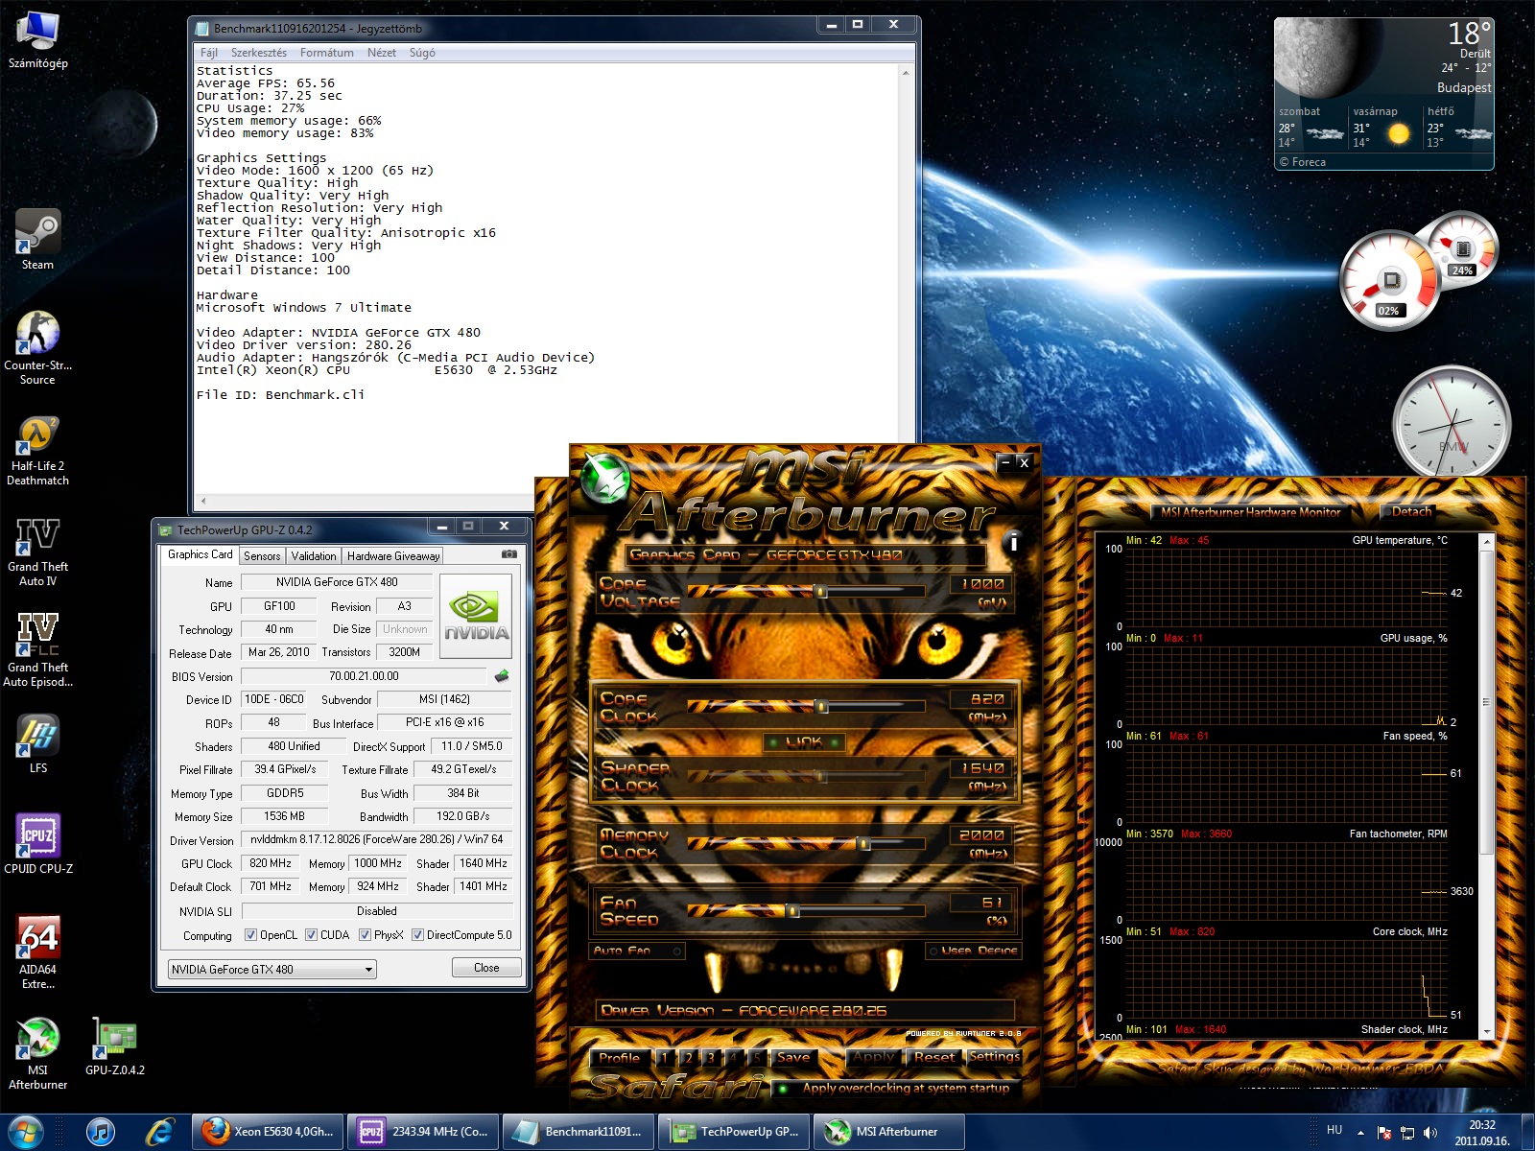Open Counter-Strike Source desktop shortcut
This screenshot has width=1535, height=1151.
pos(38,347)
